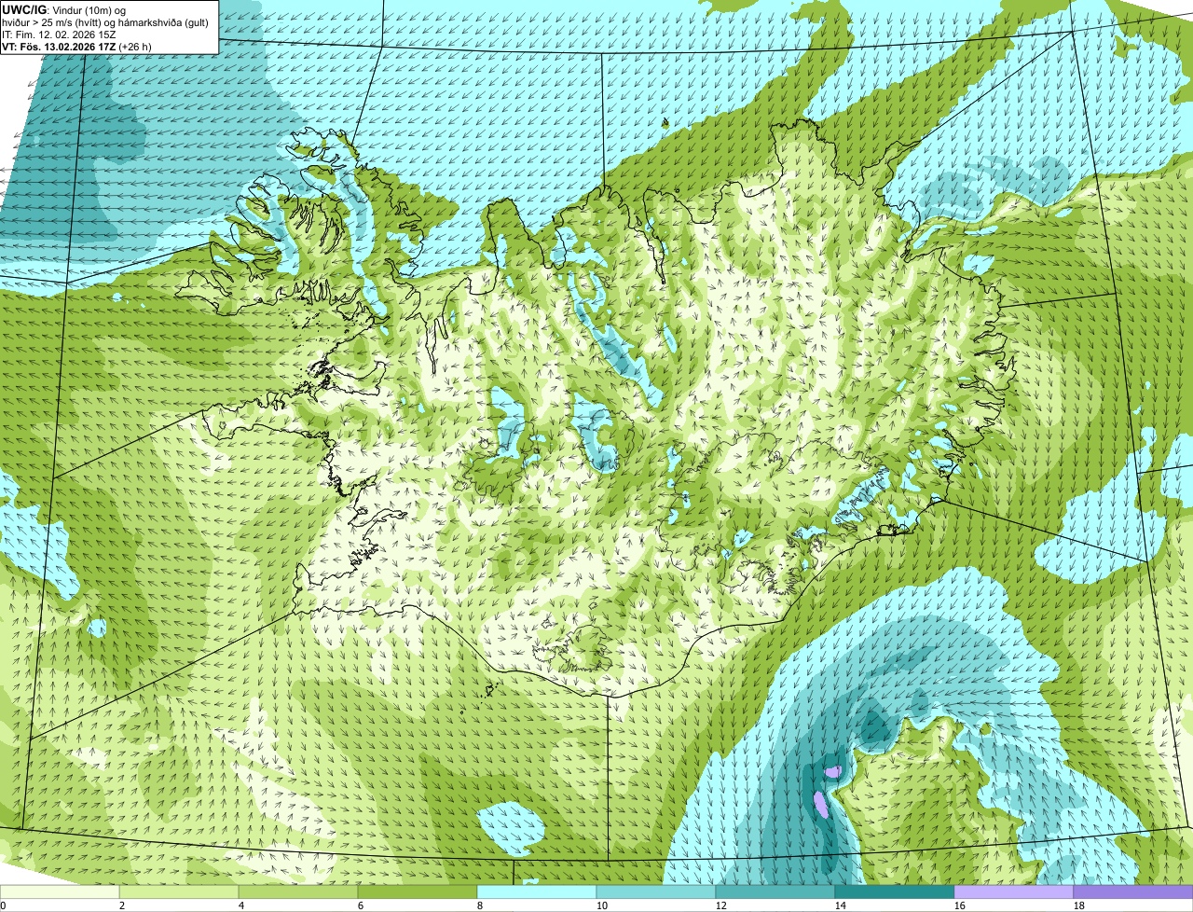Click the legend scale label '2'
The width and height of the screenshot is (1193, 912).
click(122, 905)
